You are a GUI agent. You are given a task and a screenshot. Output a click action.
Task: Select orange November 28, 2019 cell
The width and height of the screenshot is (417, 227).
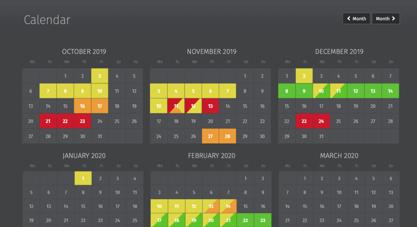[228, 136]
